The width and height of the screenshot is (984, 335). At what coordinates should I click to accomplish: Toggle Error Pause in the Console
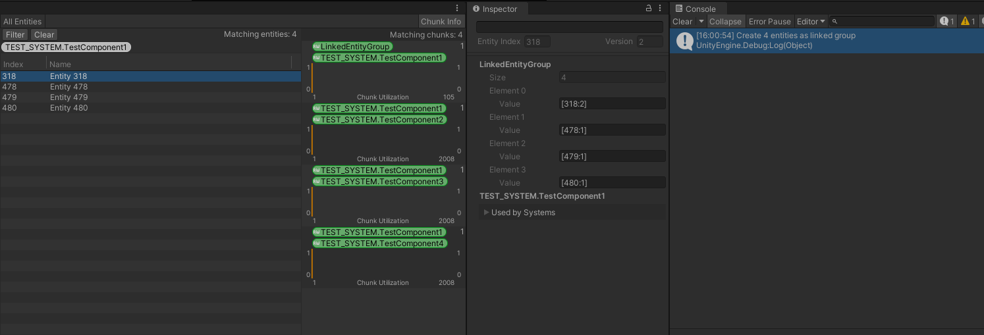(769, 22)
